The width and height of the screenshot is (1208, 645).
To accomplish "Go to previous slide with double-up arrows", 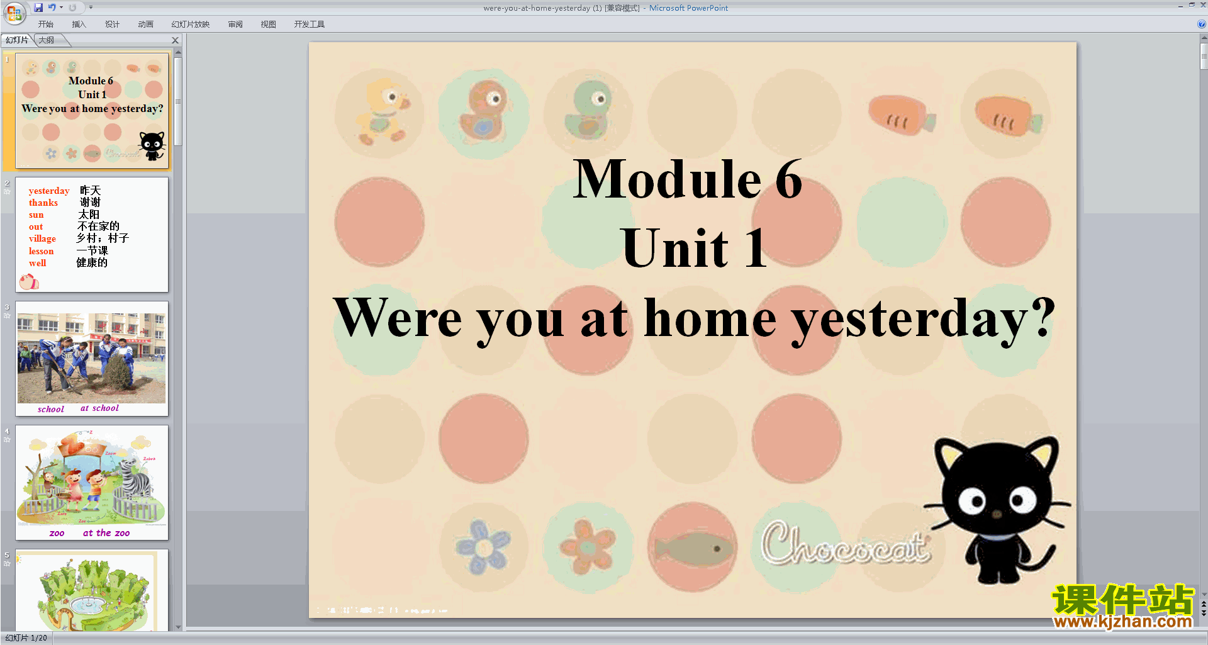I will click(1204, 605).
